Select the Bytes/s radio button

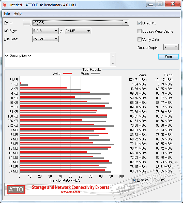pos(134,180)
